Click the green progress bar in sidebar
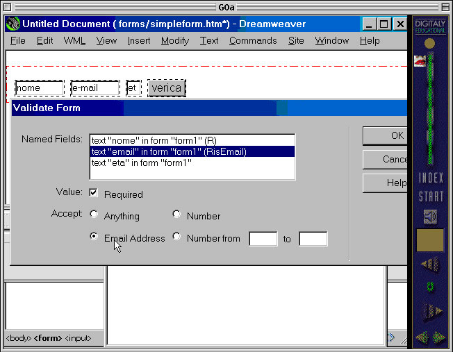 pos(431,109)
